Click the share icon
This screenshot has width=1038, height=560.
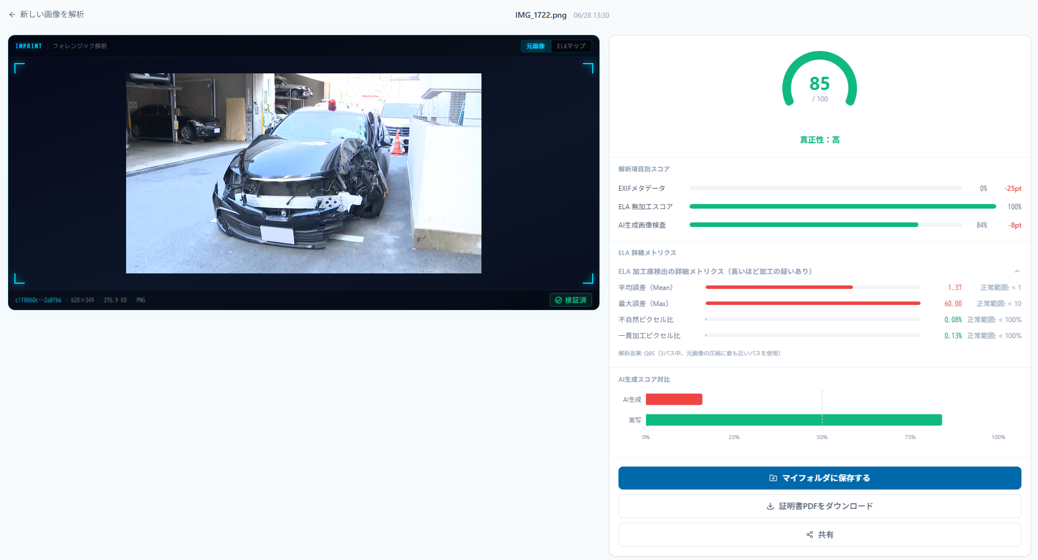[x=810, y=535]
